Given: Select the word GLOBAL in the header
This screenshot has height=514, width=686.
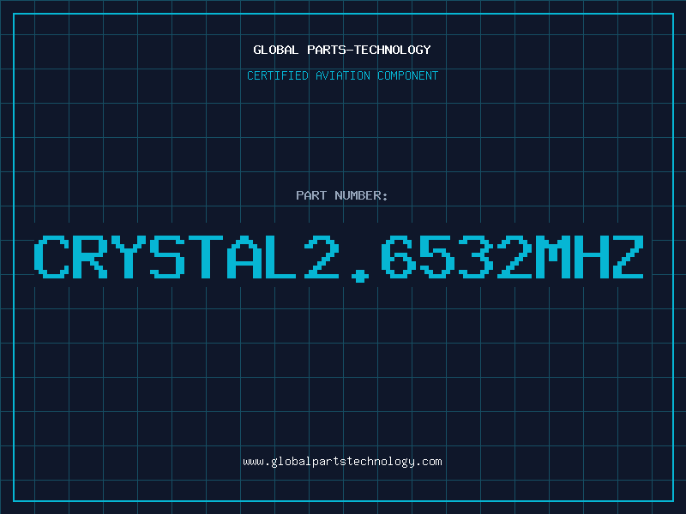Looking at the screenshot, I should pyautogui.click(x=275, y=50).
